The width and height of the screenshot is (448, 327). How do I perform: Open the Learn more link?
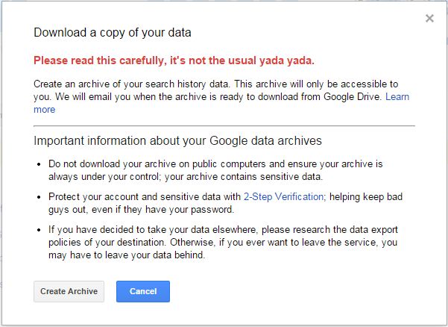point(397,97)
